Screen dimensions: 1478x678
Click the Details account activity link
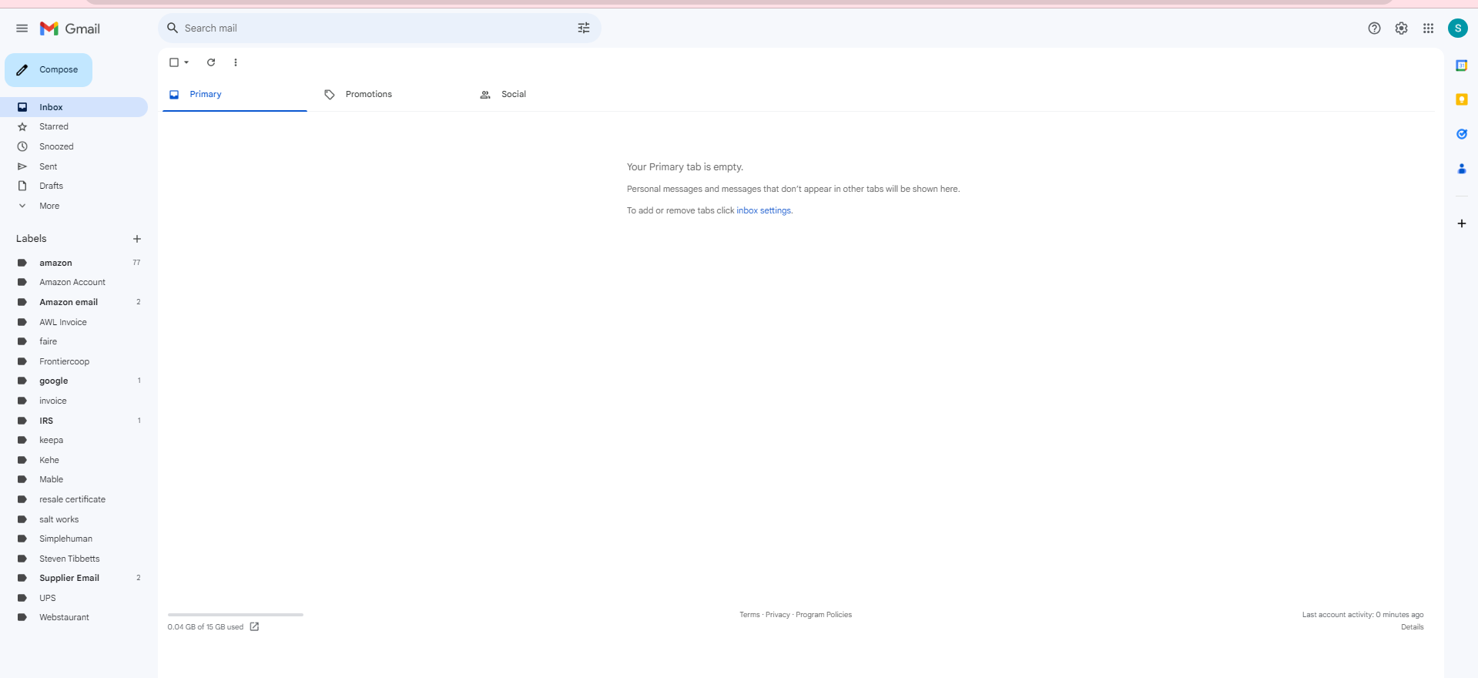[1412, 627]
